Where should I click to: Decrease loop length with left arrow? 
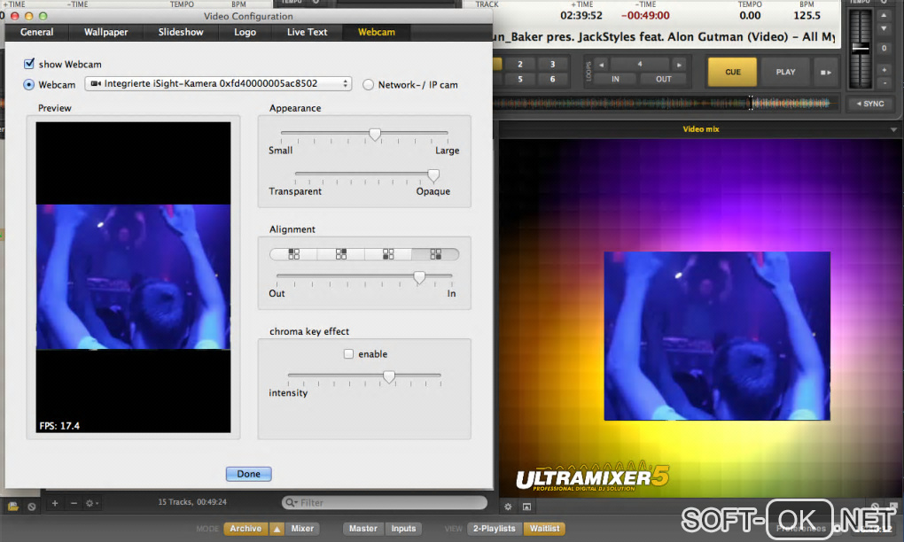(x=601, y=65)
